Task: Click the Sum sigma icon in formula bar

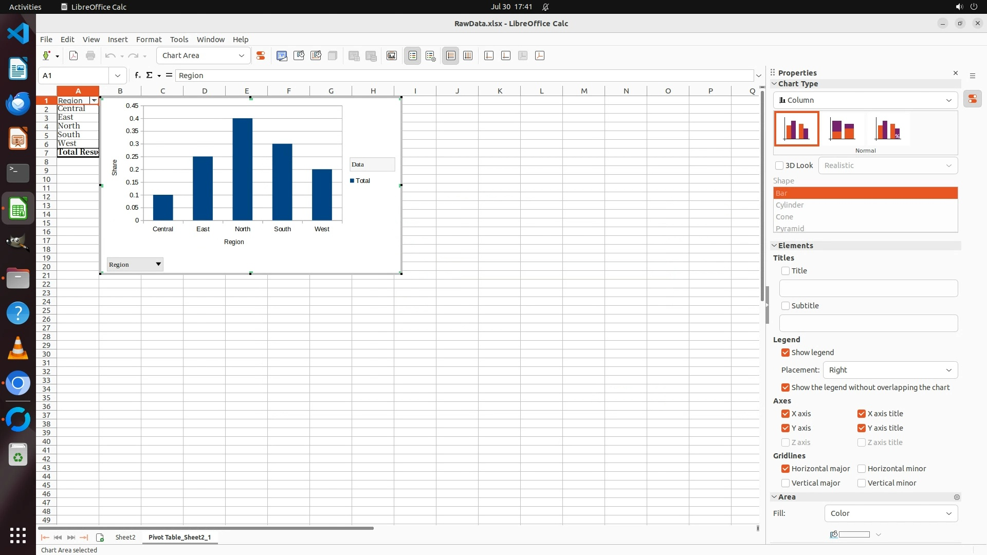Action: point(150,75)
